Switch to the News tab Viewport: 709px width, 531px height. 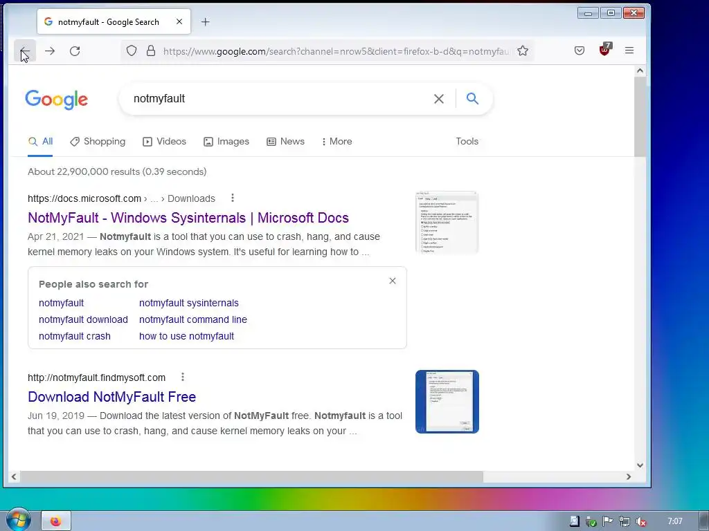click(285, 141)
